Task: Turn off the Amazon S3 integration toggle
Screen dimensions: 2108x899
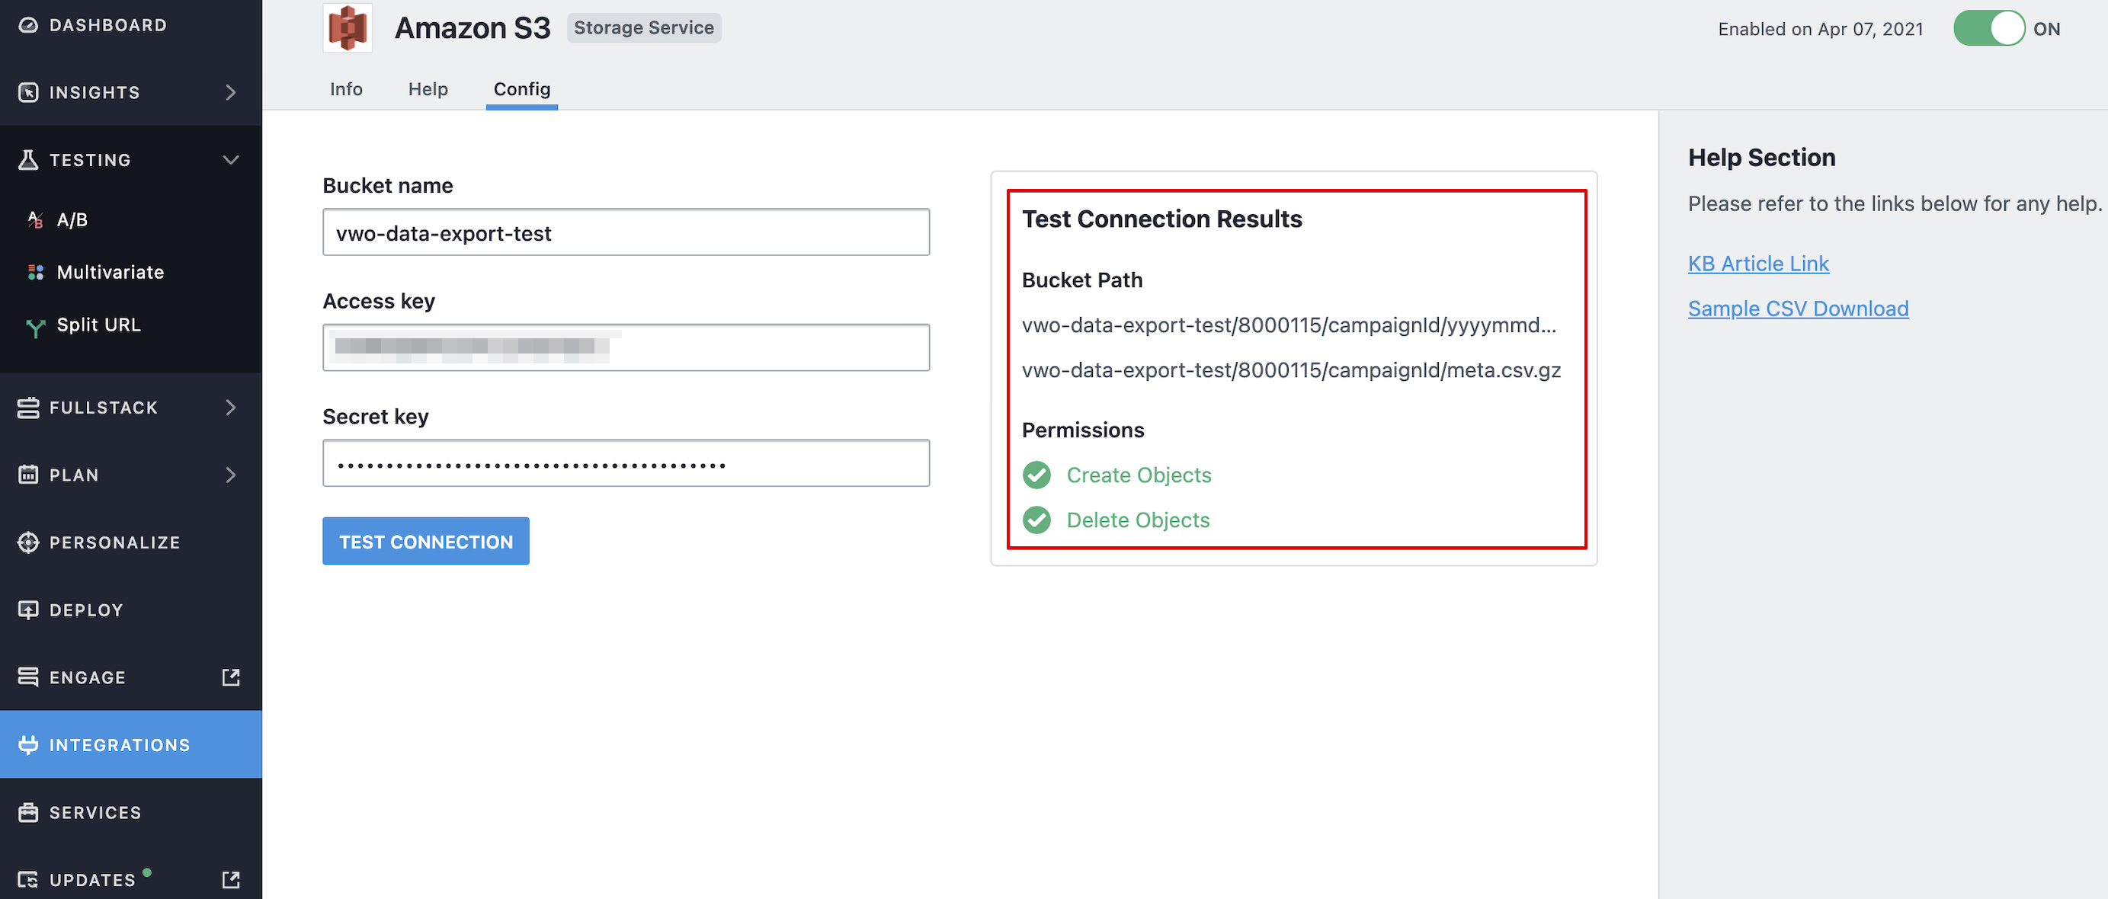Action: click(x=1988, y=29)
